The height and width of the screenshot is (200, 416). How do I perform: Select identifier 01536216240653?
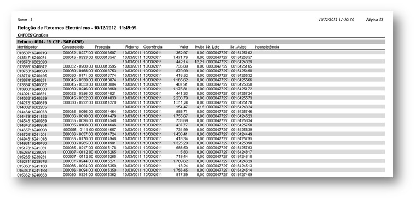point(32,175)
